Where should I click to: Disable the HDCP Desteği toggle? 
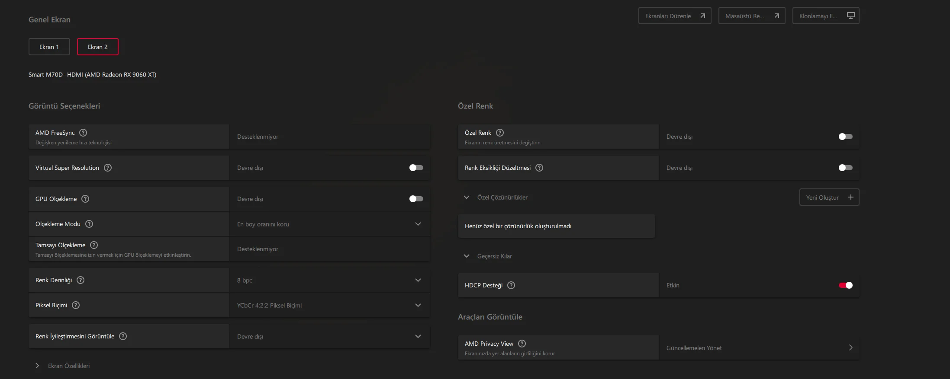coord(845,285)
